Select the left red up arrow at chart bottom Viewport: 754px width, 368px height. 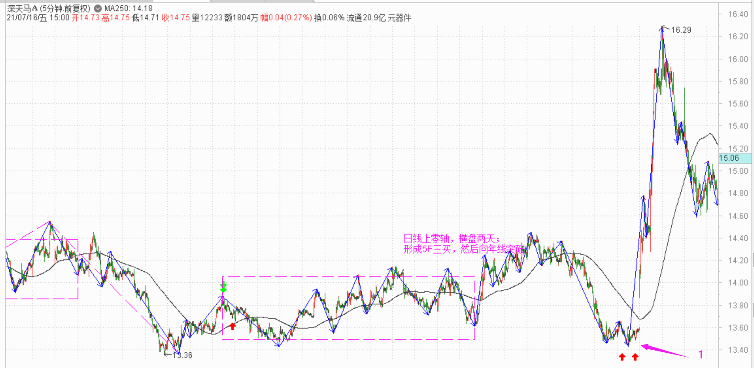click(x=622, y=357)
